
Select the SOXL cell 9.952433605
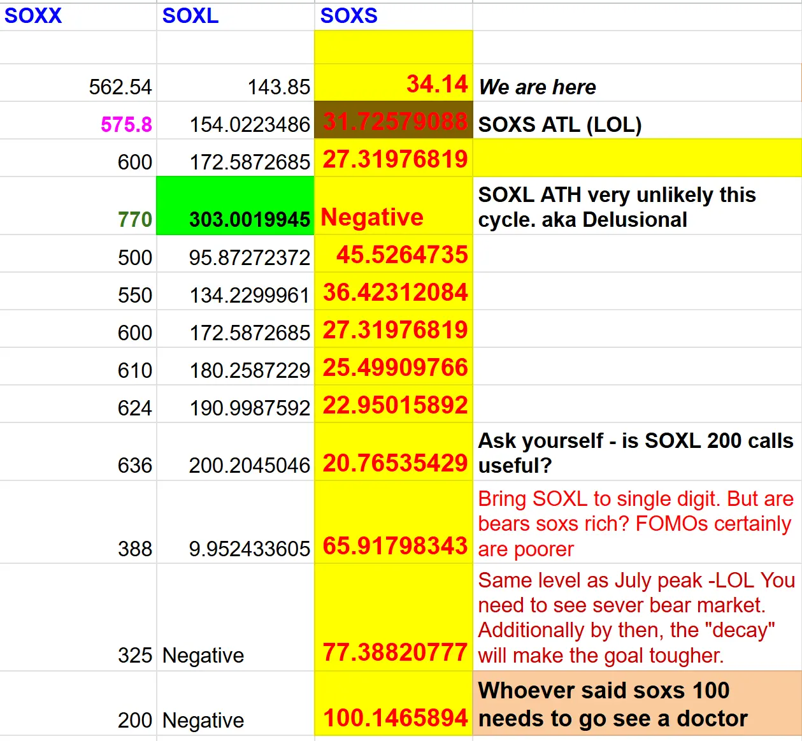pos(235,522)
